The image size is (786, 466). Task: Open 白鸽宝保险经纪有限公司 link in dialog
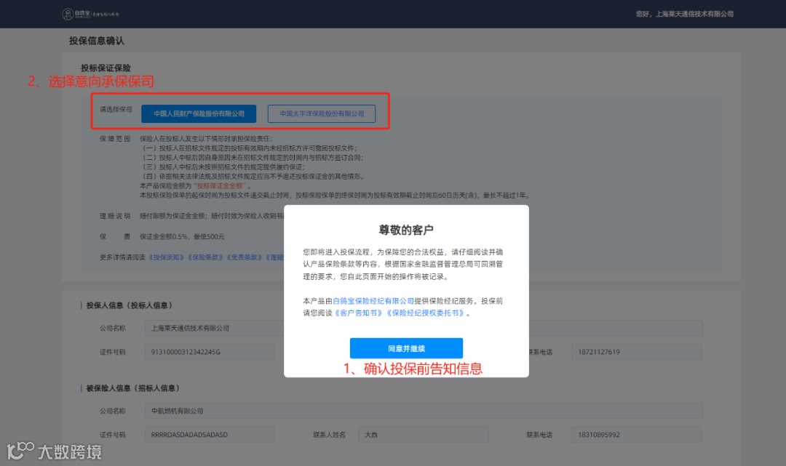coord(373,301)
